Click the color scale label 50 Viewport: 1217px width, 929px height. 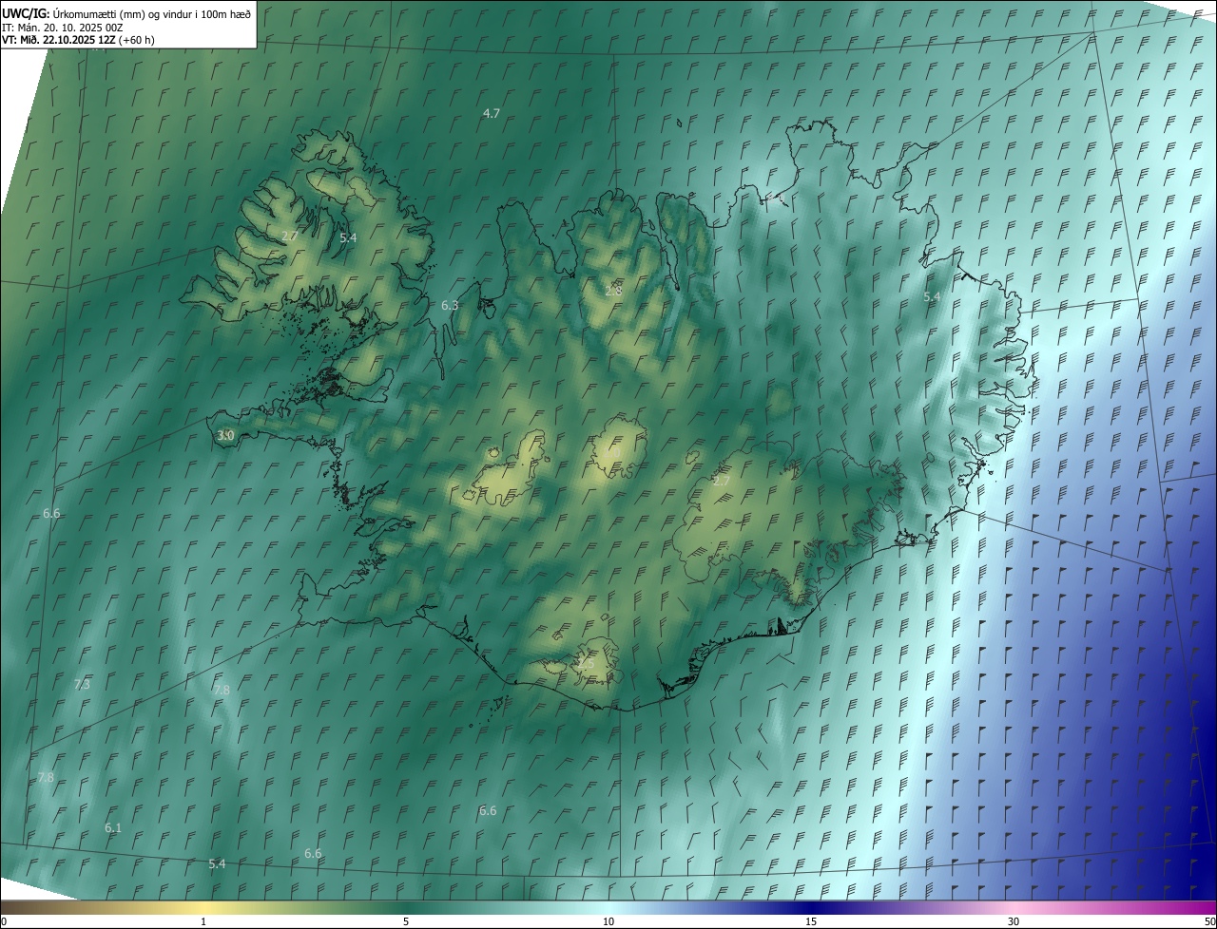(1209, 921)
